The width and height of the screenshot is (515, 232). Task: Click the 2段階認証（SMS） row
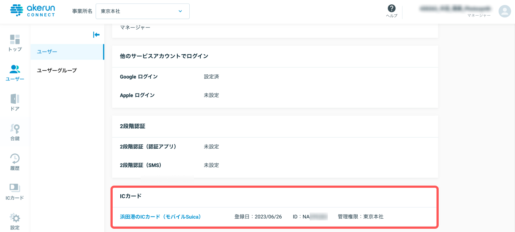275,165
